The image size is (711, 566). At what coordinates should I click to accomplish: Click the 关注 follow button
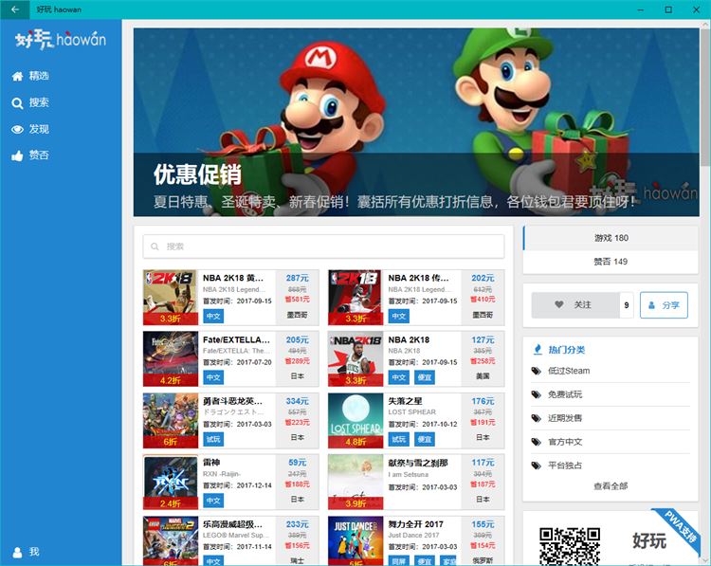(x=575, y=305)
